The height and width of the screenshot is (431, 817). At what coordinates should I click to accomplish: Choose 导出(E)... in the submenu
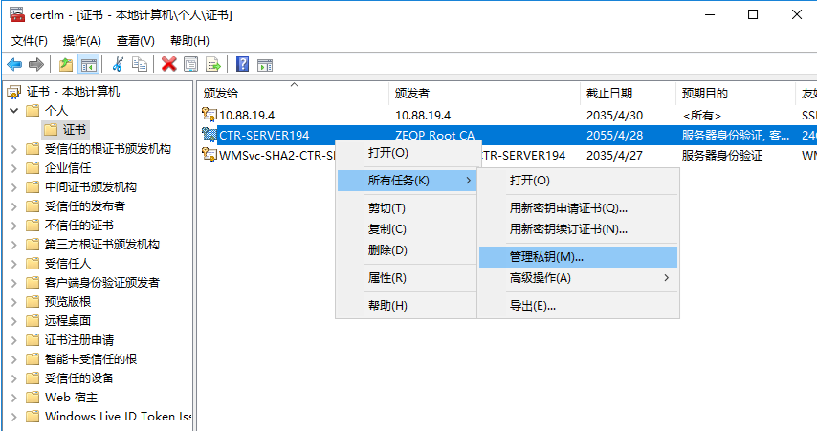(532, 306)
